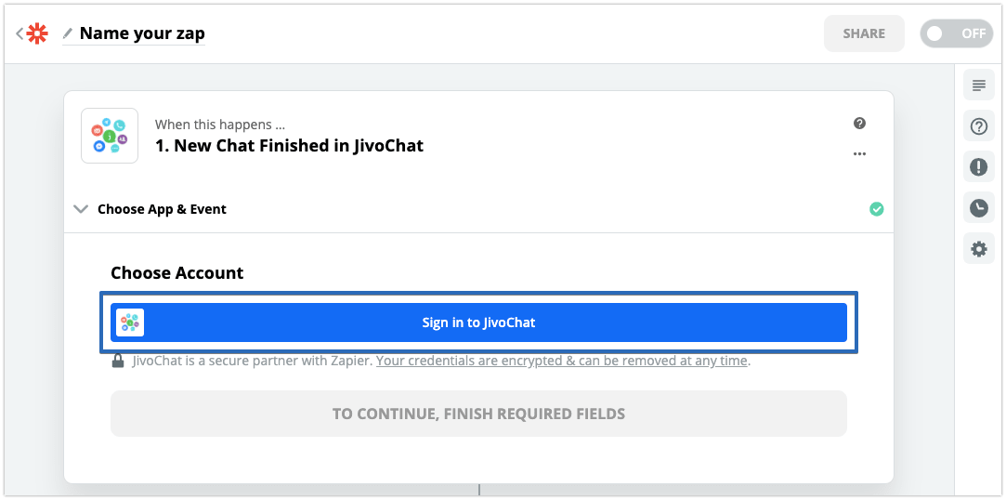
Task: Click the pencil icon beside zap name
Action: [68, 33]
